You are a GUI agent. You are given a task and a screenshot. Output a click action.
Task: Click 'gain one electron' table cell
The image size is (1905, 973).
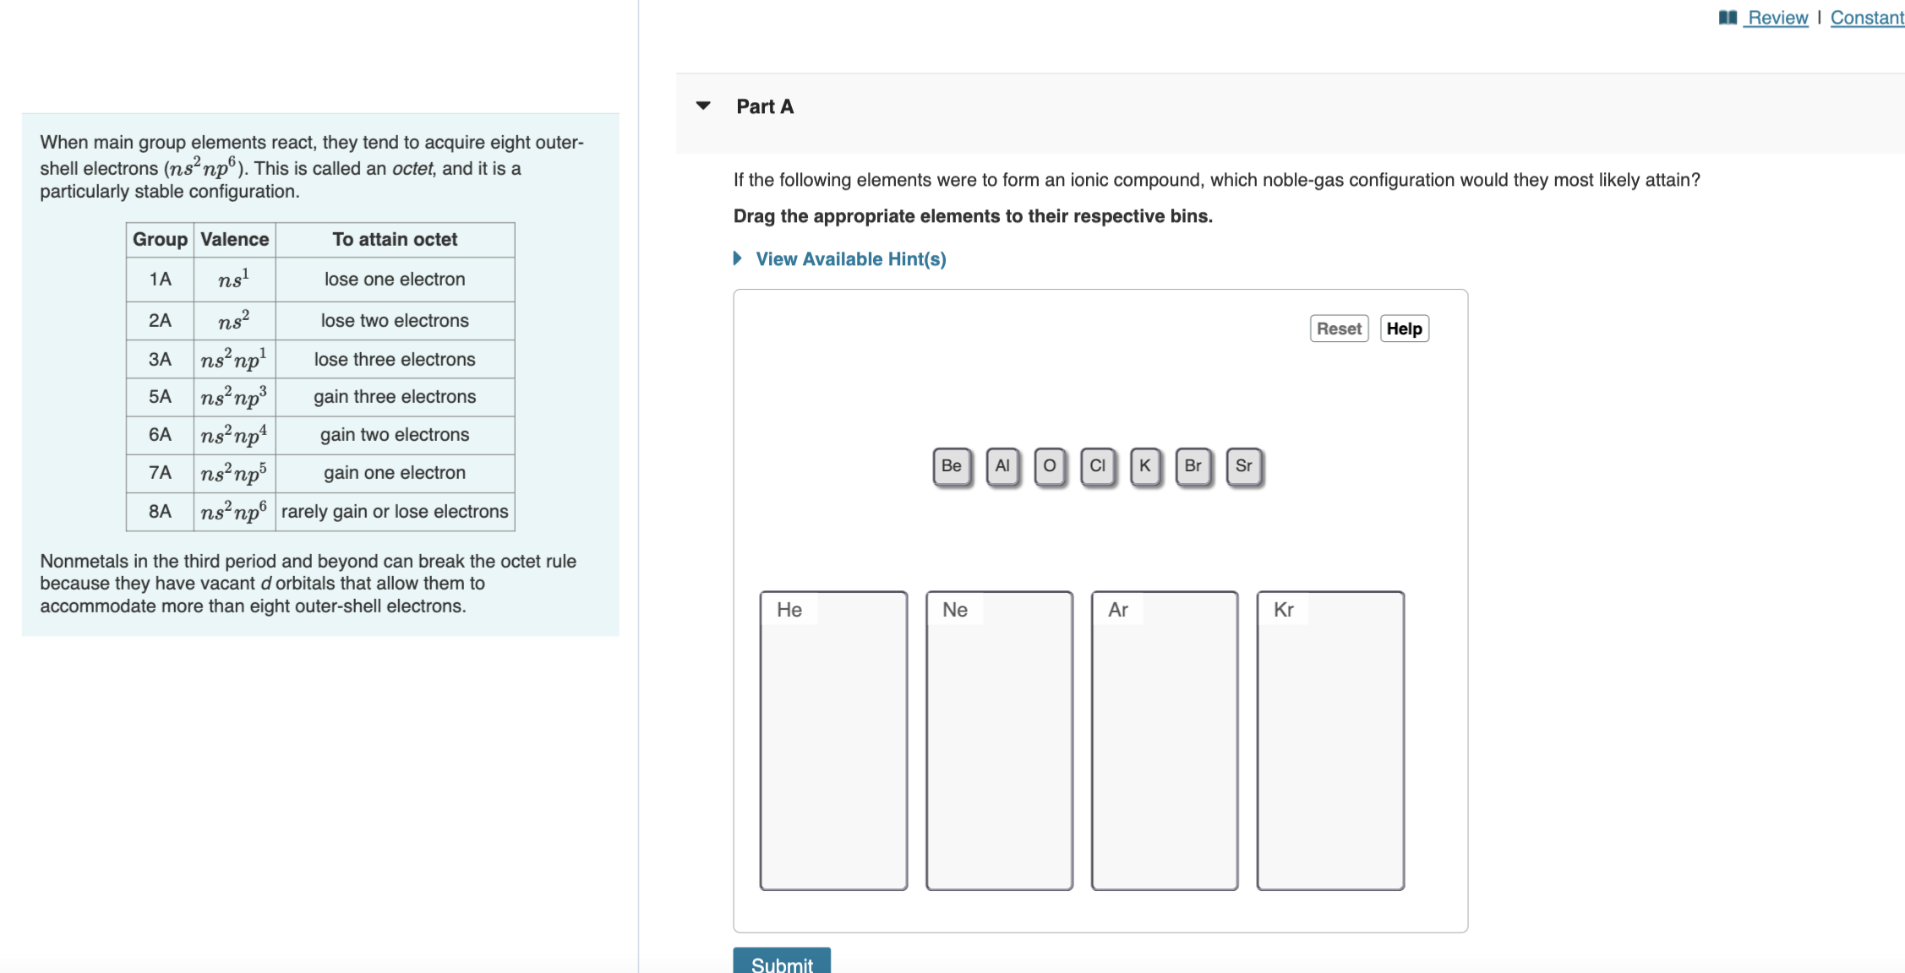click(x=395, y=473)
